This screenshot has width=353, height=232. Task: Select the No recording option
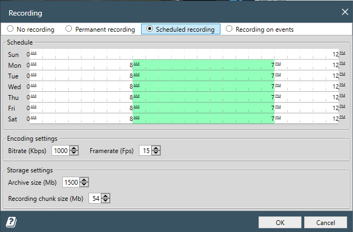(x=11, y=29)
